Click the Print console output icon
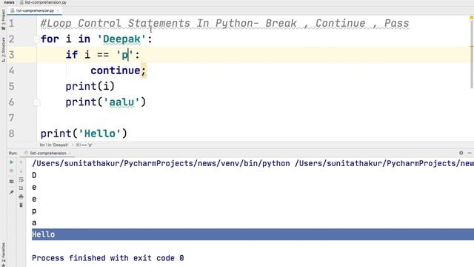The width and height of the screenshot is (474, 267). click(21, 197)
